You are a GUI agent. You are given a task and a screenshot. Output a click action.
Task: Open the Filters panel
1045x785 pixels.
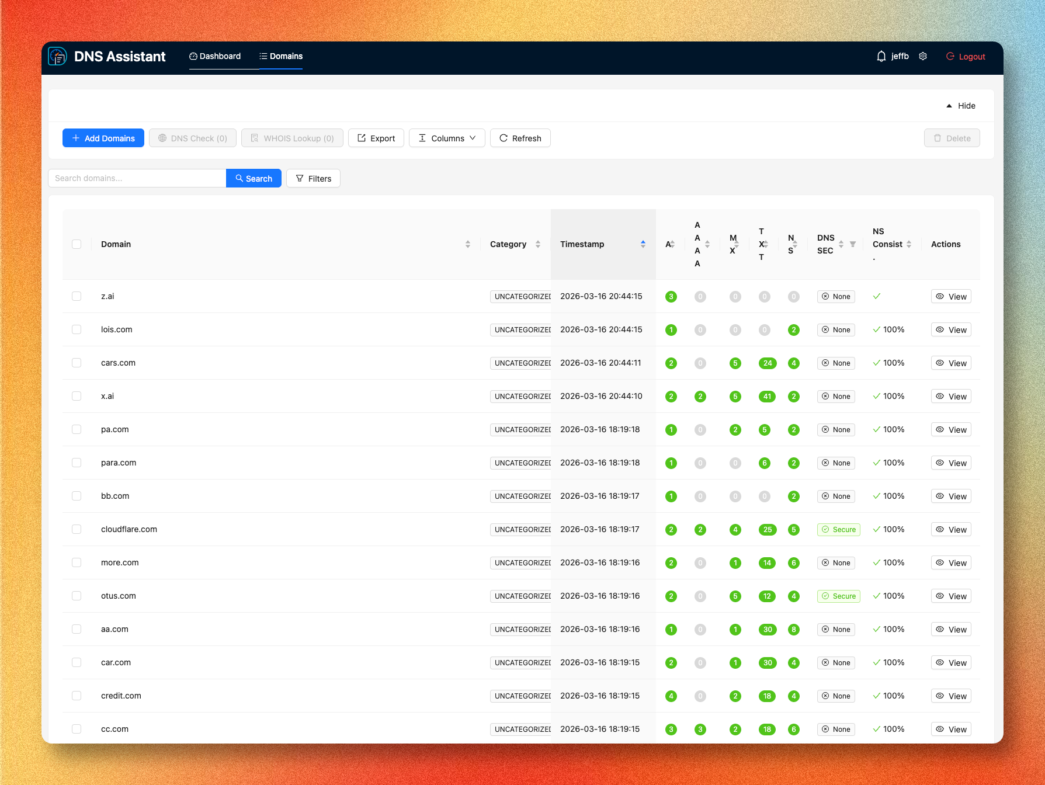pyautogui.click(x=313, y=178)
